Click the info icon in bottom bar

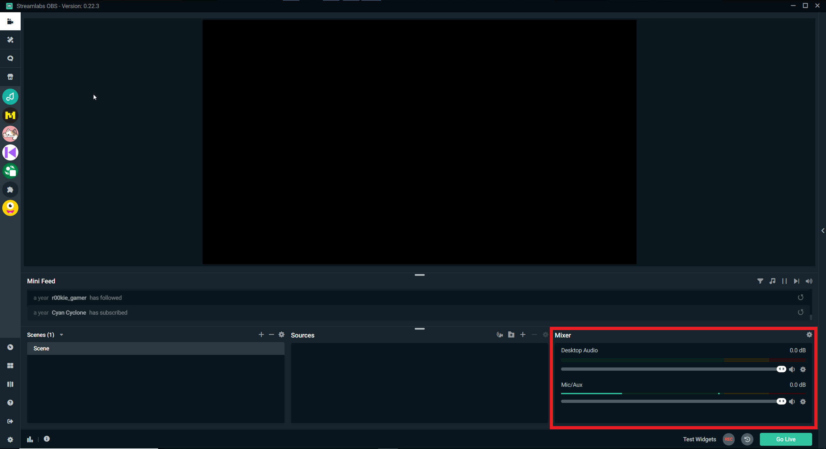tap(47, 438)
